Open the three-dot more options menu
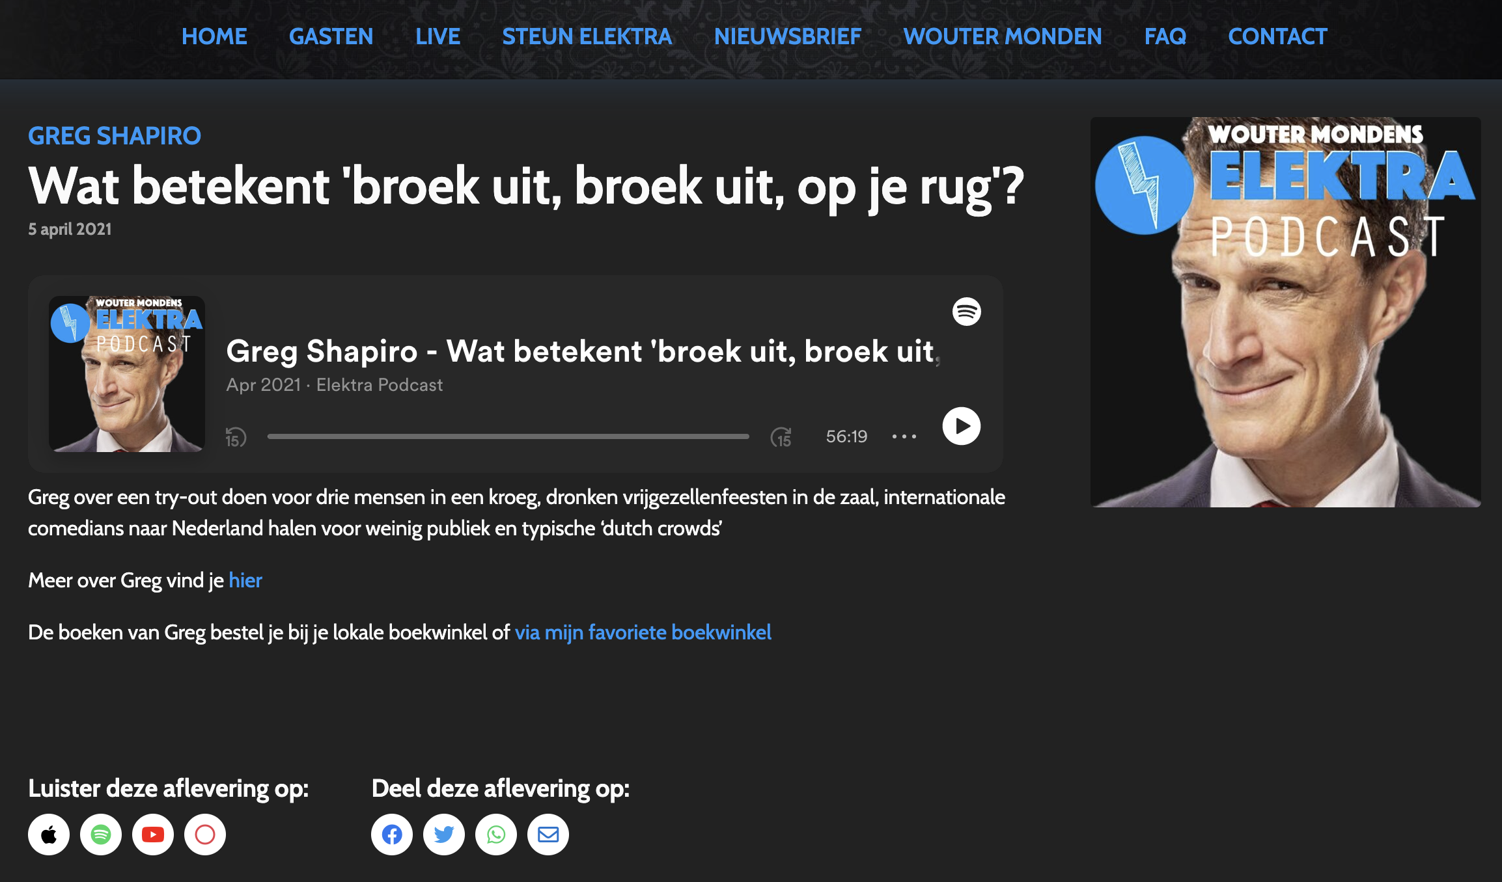 pos(904,436)
